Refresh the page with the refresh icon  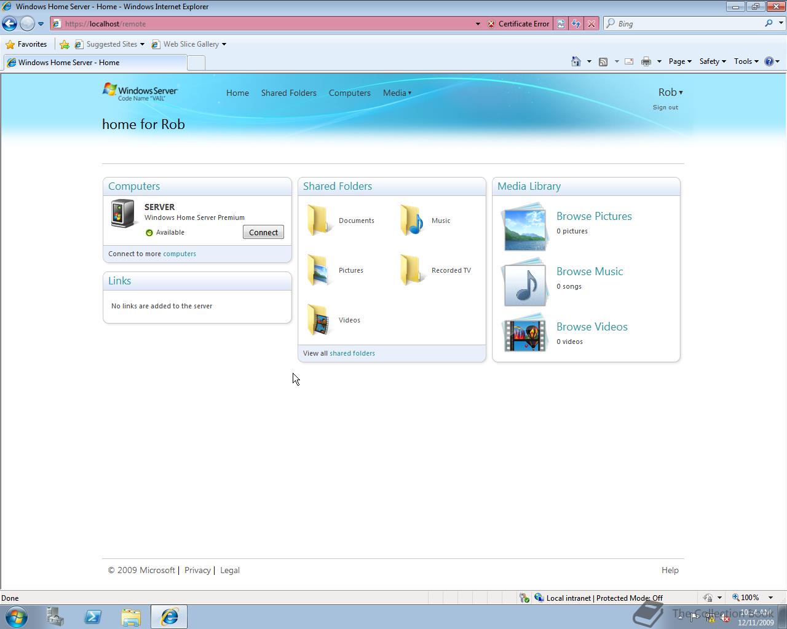[575, 23]
